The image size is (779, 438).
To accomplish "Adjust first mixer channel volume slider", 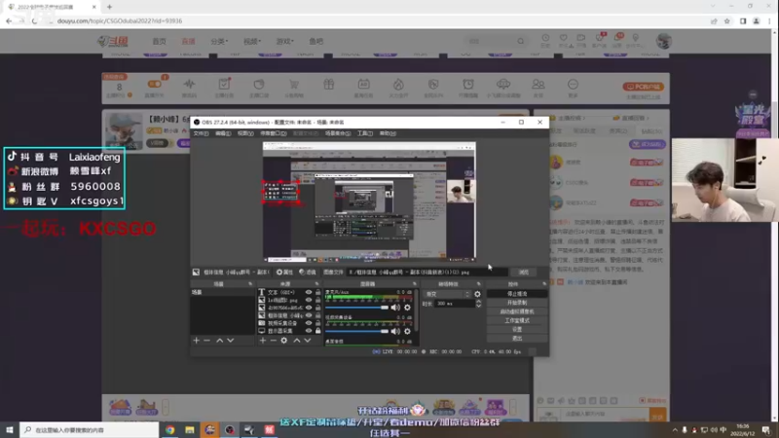I will tap(356, 308).
